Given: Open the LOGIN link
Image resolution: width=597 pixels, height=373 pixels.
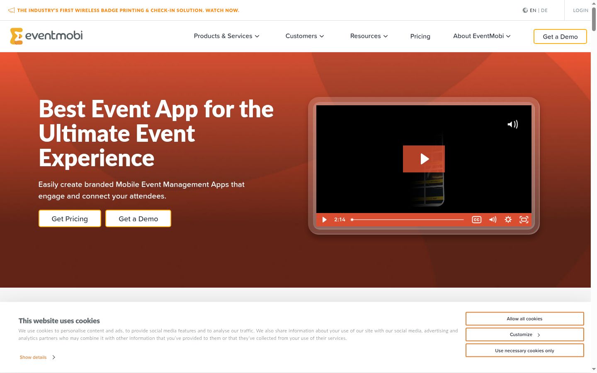Looking at the screenshot, I should coord(580,10).
